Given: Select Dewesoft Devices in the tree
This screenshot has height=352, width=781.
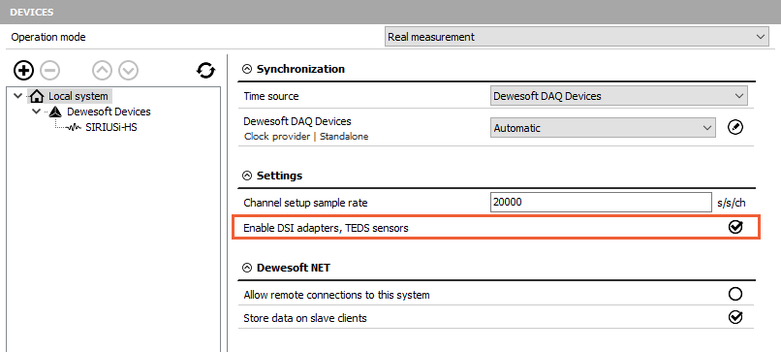Looking at the screenshot, I should point(109,112).
